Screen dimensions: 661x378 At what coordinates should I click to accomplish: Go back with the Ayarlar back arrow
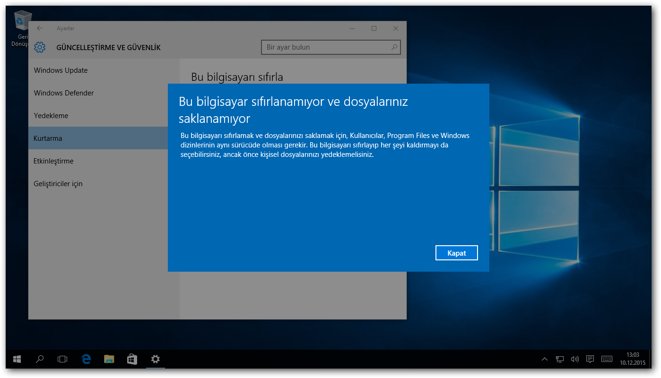click(x=40, y=28)
